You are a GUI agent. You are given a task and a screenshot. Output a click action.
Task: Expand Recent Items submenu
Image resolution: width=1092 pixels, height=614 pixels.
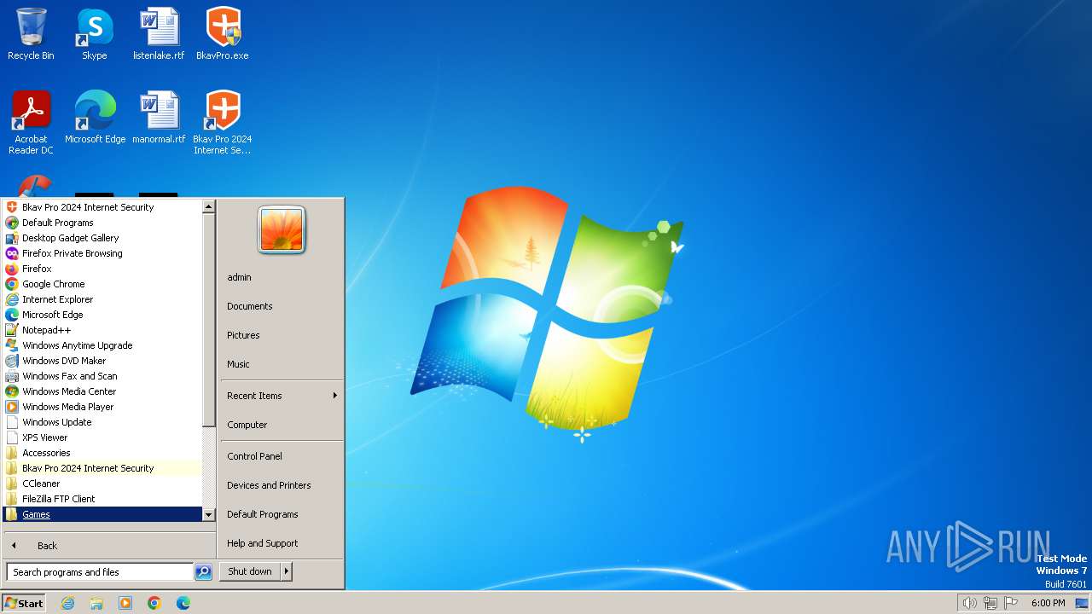282,396
